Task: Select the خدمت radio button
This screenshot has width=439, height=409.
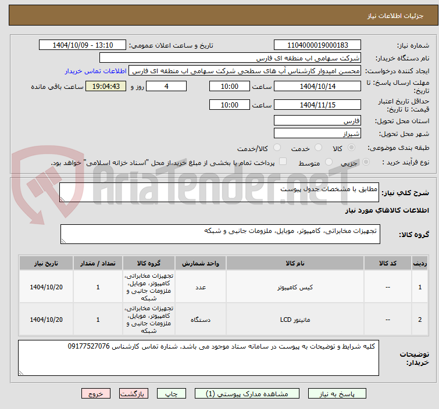Action: 318,148
